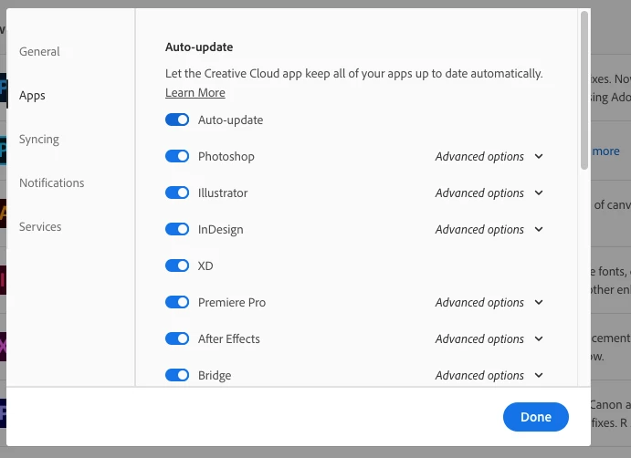The width and height of the screenshot is (631, 458).
Task: Toggle After Effects auto-update switch
Action: tap(177, 338)
